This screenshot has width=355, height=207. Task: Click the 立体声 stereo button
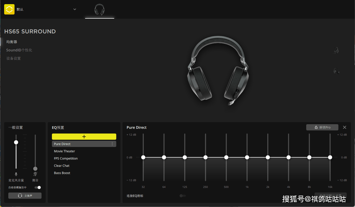click(x=25, y=196)
